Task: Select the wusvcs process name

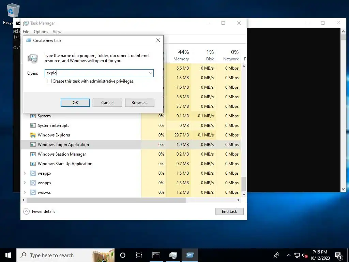Action: pyautogui.click(x=44, y=192)
